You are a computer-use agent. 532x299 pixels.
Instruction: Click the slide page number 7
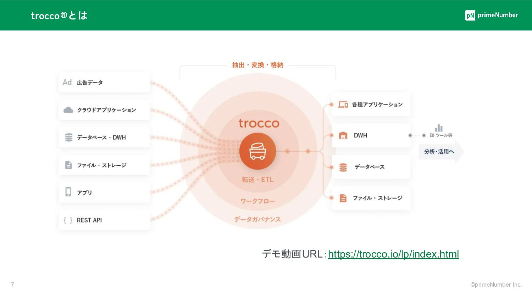coord(12,284)
